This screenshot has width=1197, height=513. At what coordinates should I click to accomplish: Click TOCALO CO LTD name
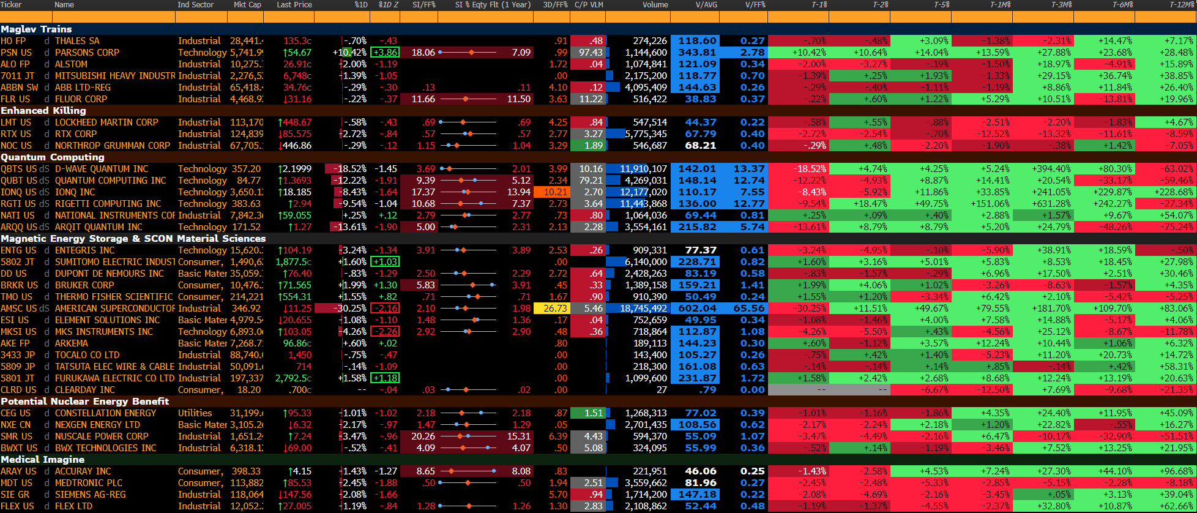coord(87,355)
